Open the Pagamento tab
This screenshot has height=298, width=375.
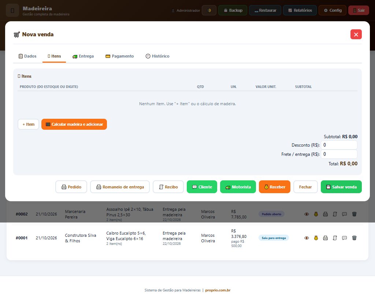120,56
